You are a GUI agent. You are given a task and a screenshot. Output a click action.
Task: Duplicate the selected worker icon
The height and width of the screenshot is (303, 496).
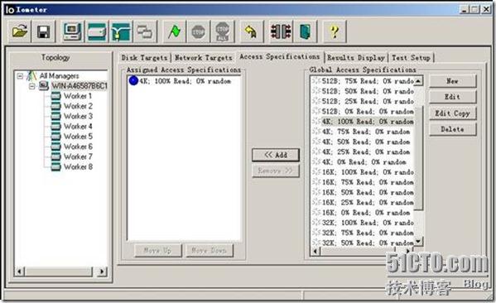(145, 31)
